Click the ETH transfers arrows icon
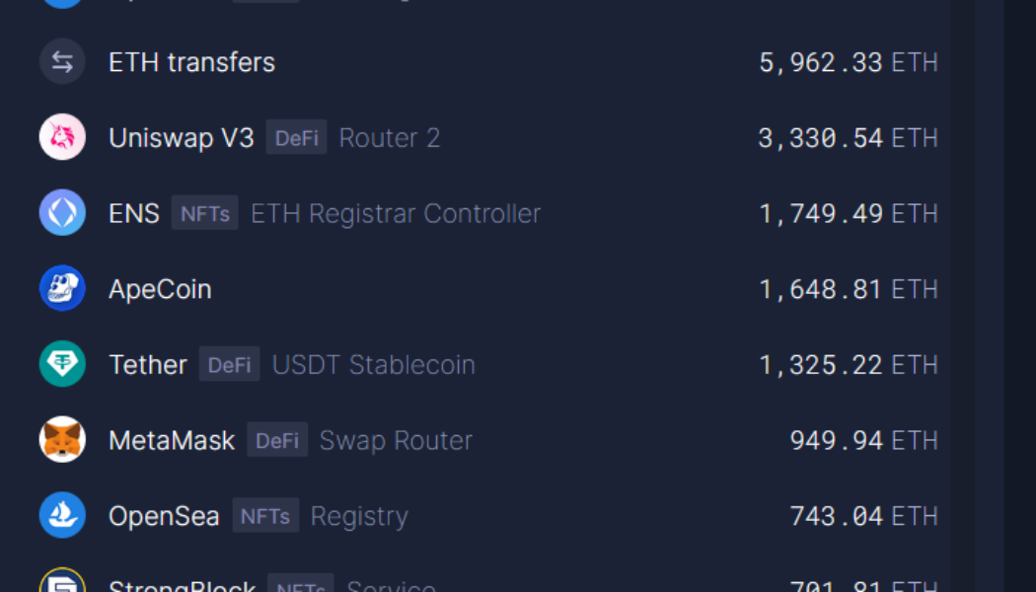 pos(62,61)
